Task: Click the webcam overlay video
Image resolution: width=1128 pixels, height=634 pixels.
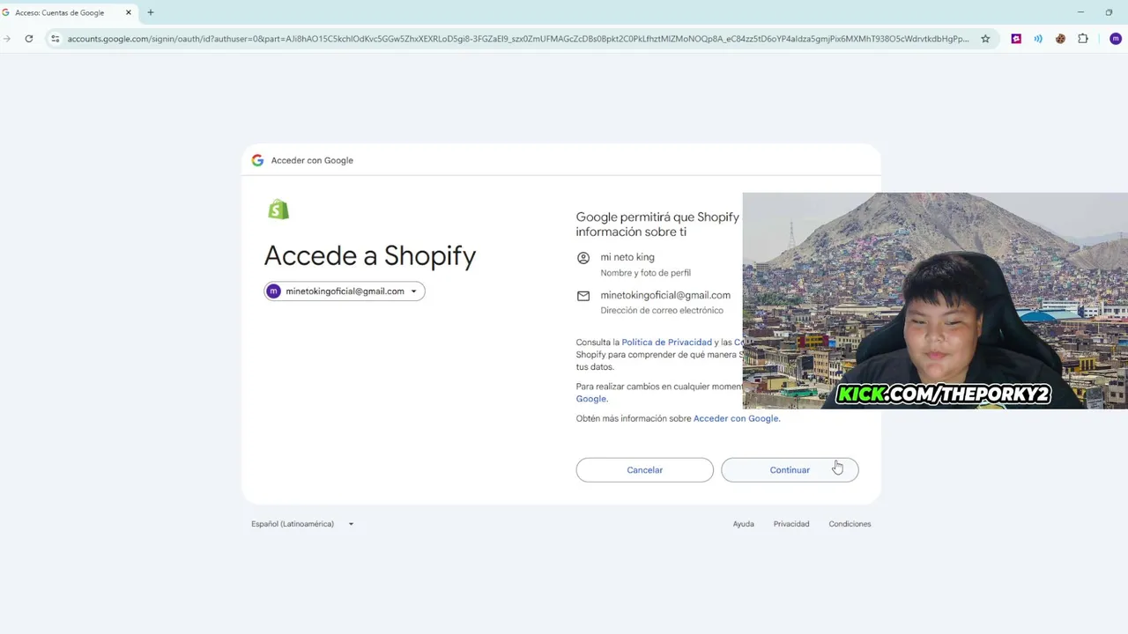Action: pos(935,300)
